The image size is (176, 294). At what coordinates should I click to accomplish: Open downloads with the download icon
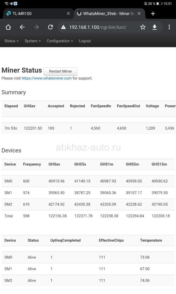[x=155, y=27]
